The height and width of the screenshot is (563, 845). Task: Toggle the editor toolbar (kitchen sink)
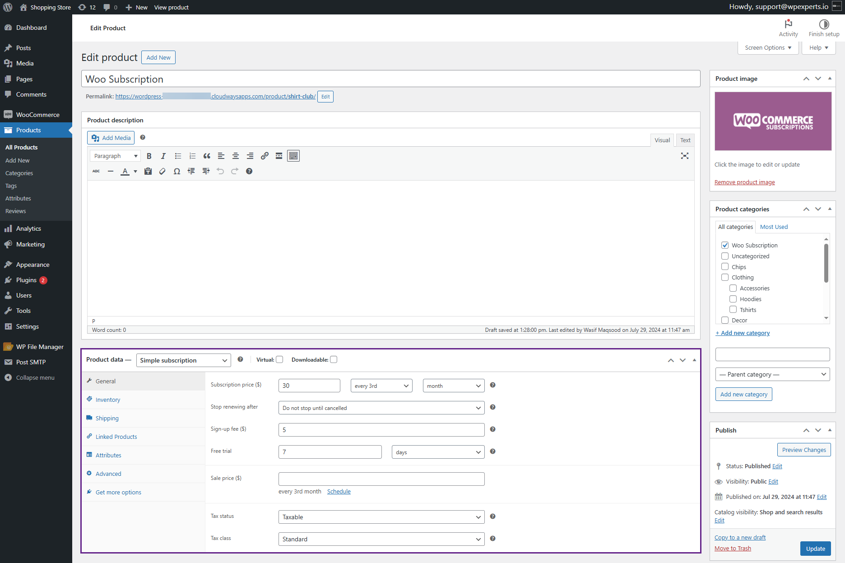[x=293, y=156]
